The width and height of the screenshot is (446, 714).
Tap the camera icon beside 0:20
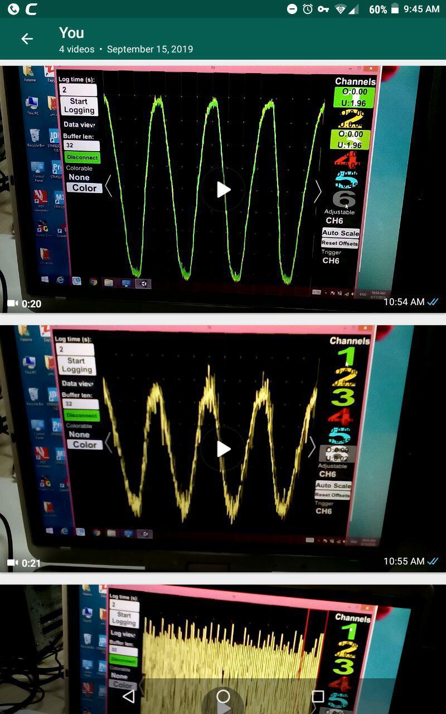(12, 304)
